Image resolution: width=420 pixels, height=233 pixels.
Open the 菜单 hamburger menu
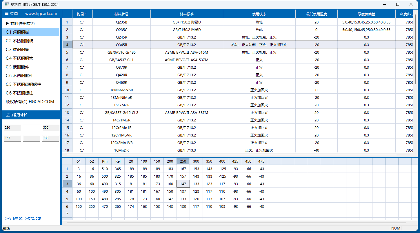[x=11, y=14]
